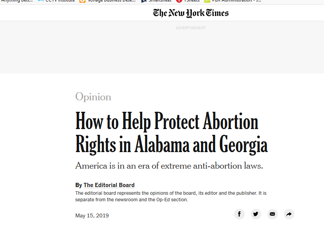
Task: Click the May 15, 2019 publication date
Action: (92, 215)
